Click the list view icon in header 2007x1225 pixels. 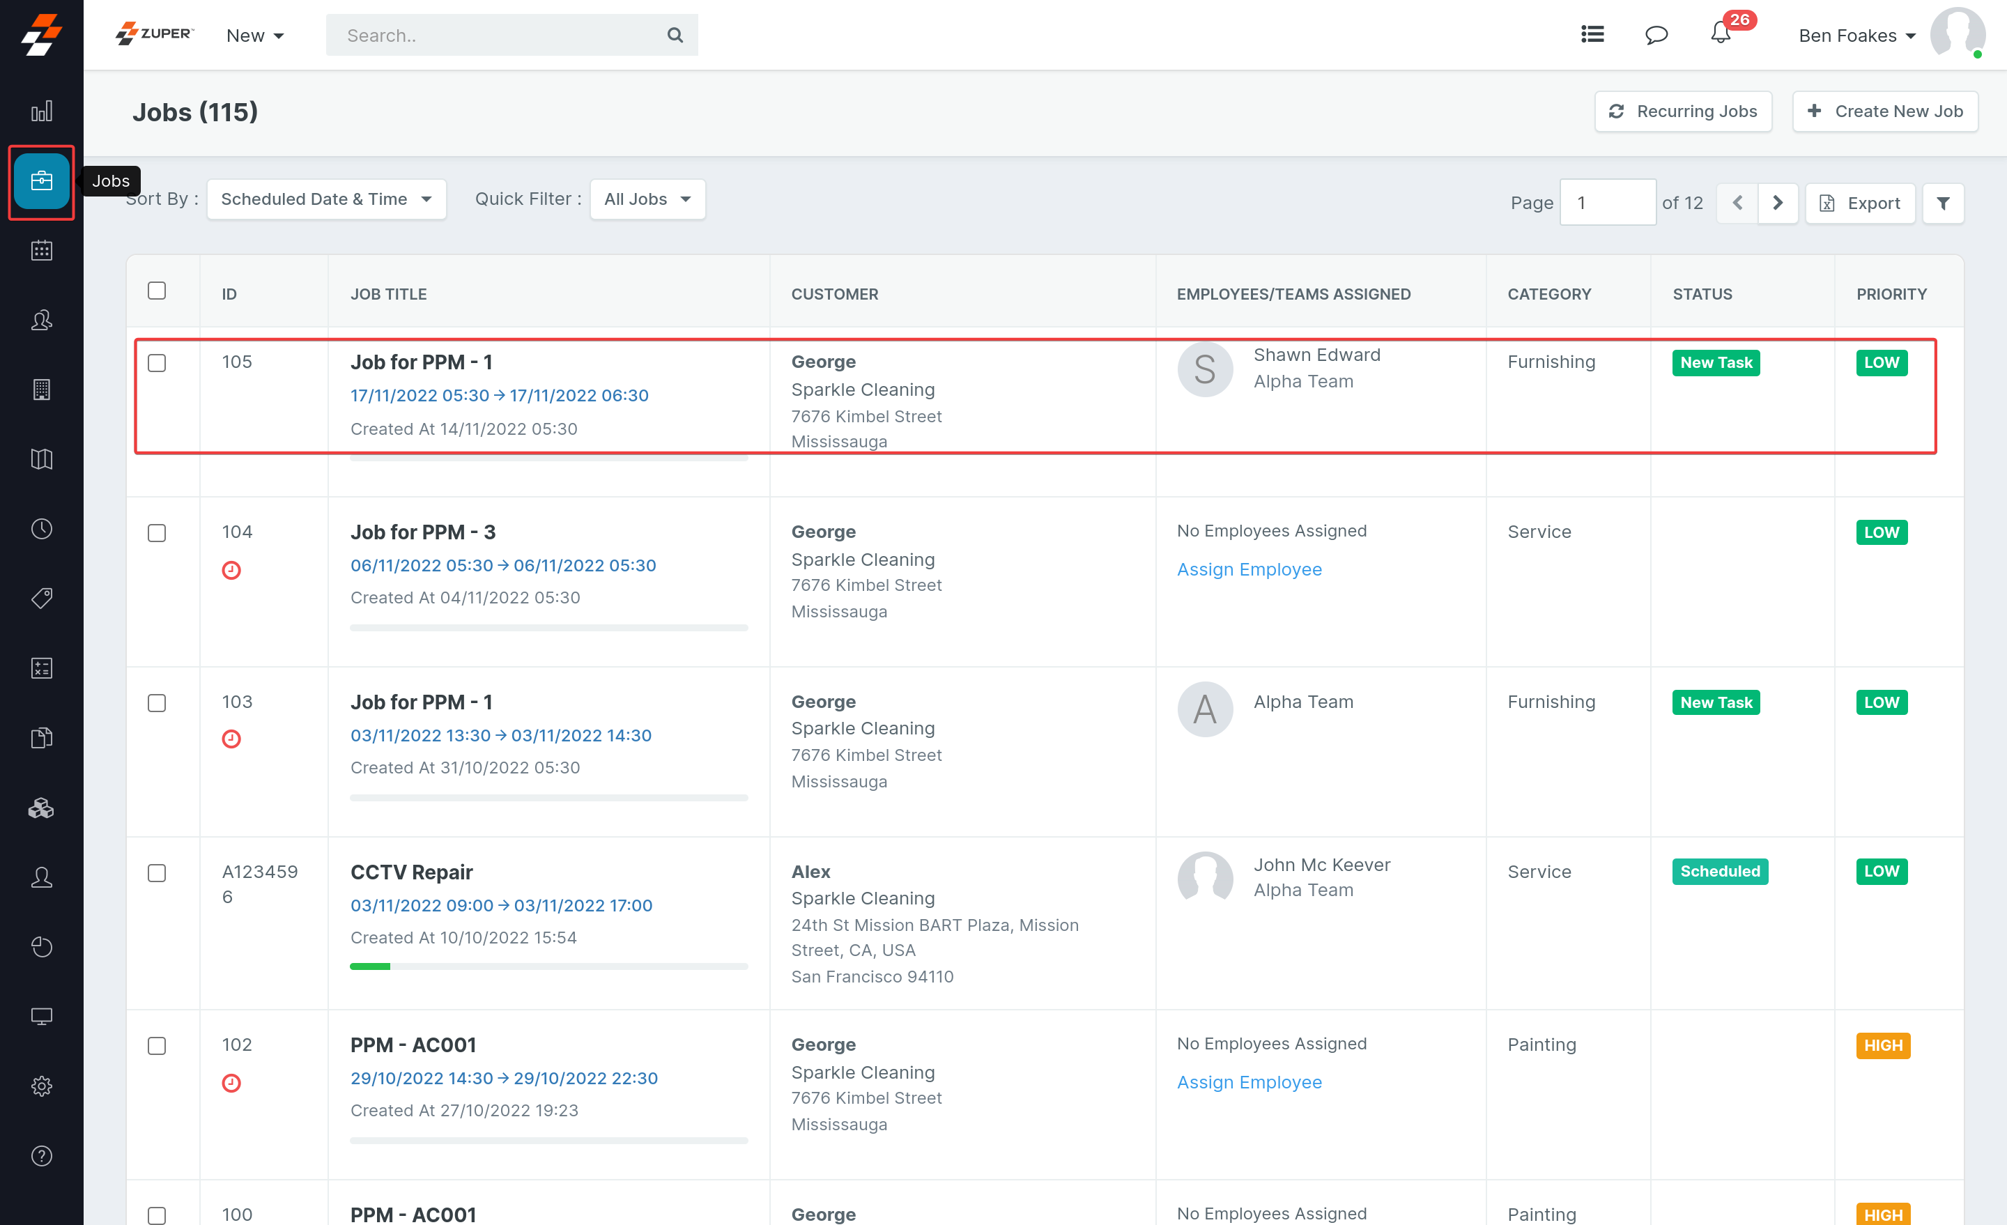1592,34
